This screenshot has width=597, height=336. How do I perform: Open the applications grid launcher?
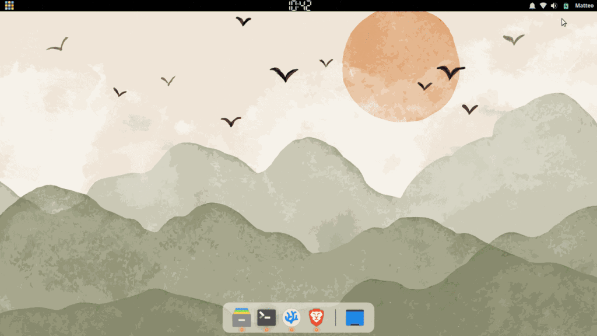click(x=9, y=5)
